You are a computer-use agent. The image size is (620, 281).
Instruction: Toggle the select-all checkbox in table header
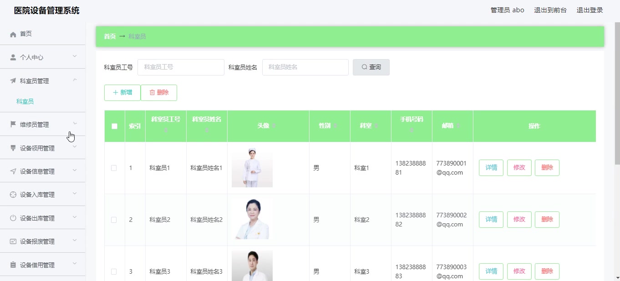pos(114,126)
